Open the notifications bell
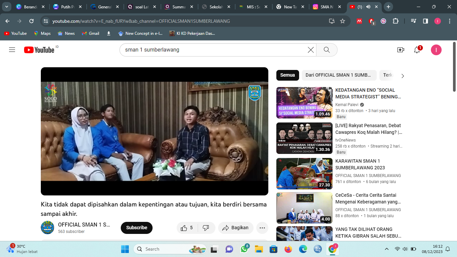 tap(417, 50)
